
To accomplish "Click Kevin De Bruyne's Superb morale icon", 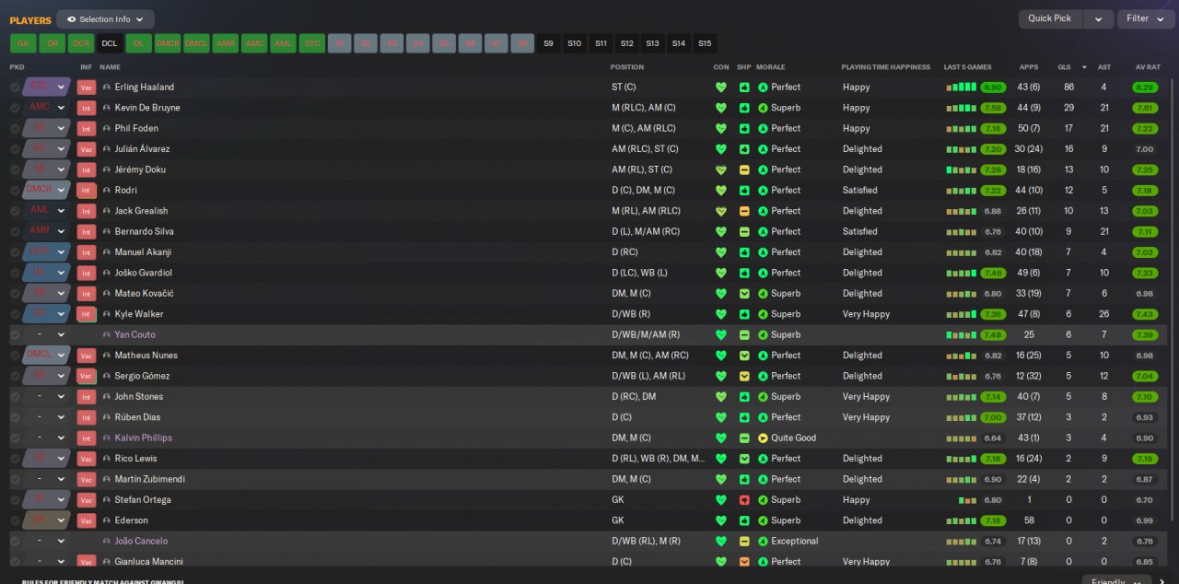I will tap(763, 108).
